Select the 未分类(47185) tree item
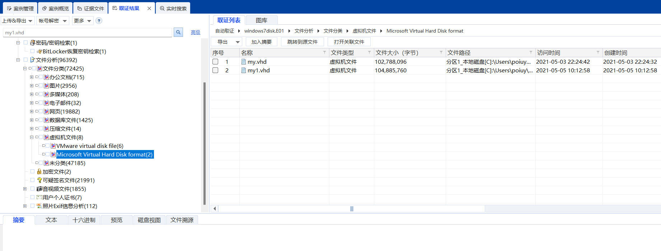The height and width of the screenshot is (251, 661). pos(67,163)
